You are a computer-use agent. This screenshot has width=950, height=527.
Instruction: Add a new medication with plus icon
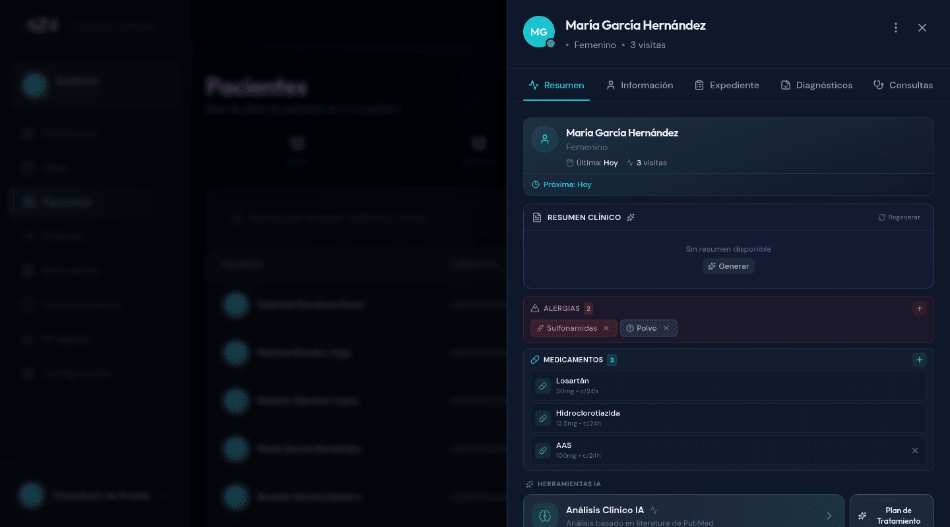920,360
